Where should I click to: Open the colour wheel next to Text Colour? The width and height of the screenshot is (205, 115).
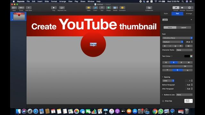pyautogui.click(x=191, y=56)
